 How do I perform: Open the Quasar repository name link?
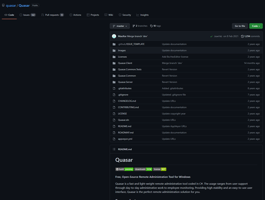click(x=24, y=6)
